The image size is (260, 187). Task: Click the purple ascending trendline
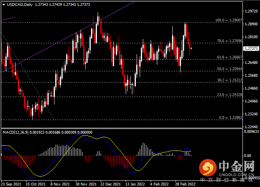point(66,38)
